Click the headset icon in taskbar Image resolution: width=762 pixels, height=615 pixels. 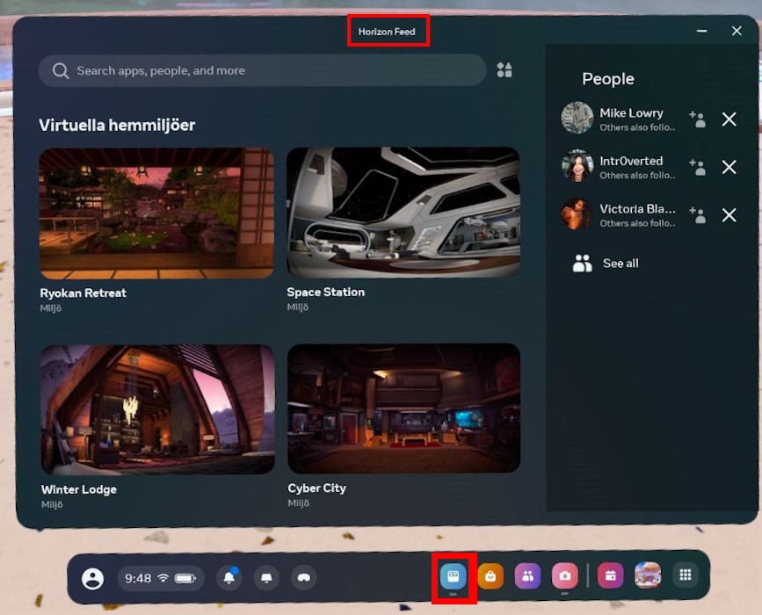point(303,577)
